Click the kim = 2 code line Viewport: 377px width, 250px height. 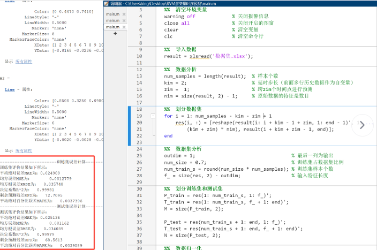pyautogui.click(x=175, y=83)
